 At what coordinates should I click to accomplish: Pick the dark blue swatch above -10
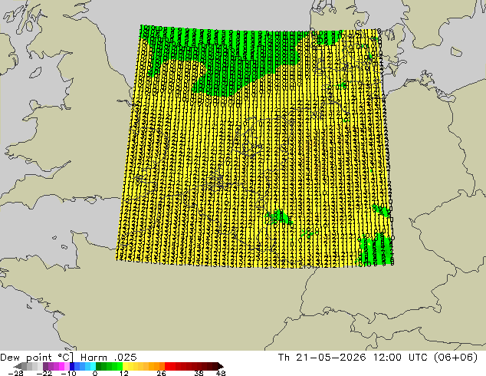pyautogui.click(x=72, y=366)
